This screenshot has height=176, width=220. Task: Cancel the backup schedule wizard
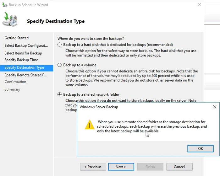[x=179, y=167]
